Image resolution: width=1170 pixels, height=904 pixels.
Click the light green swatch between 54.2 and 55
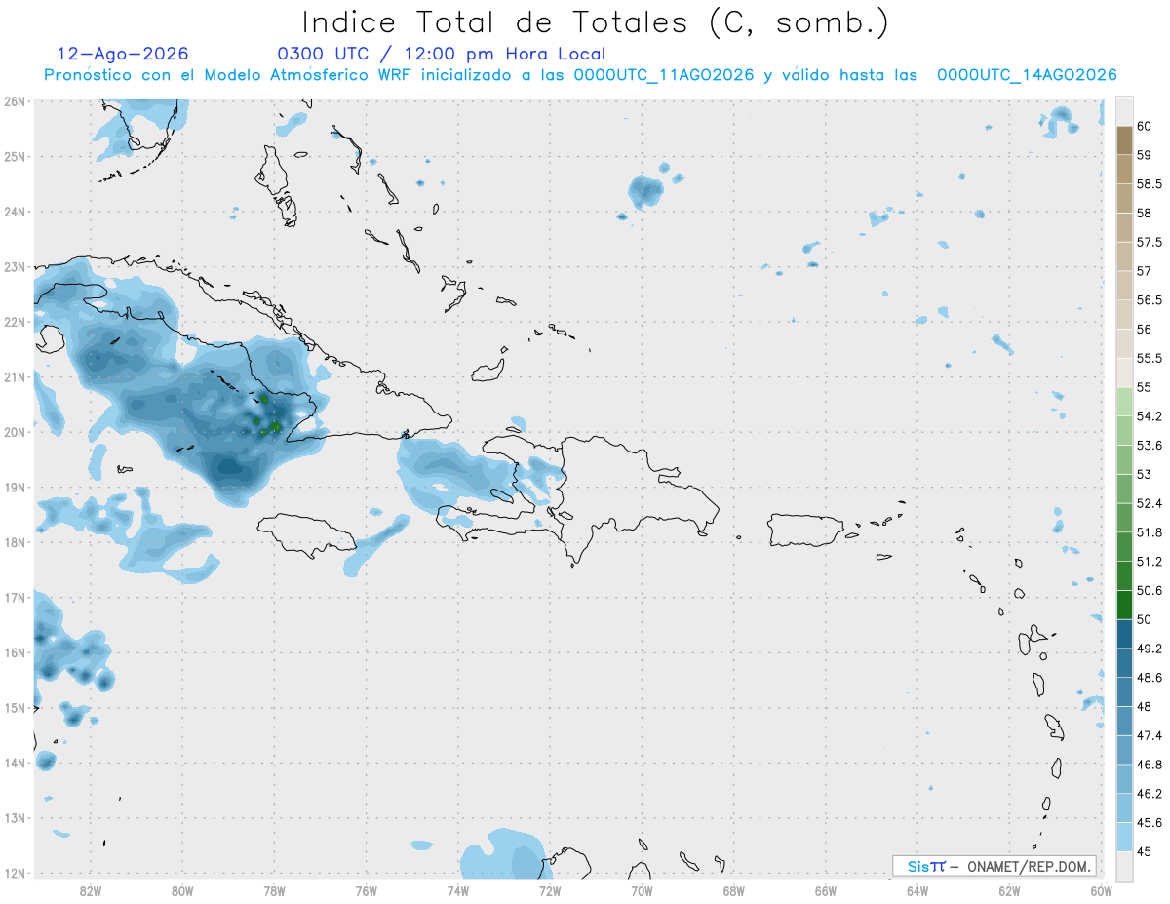pos(1124,402)
